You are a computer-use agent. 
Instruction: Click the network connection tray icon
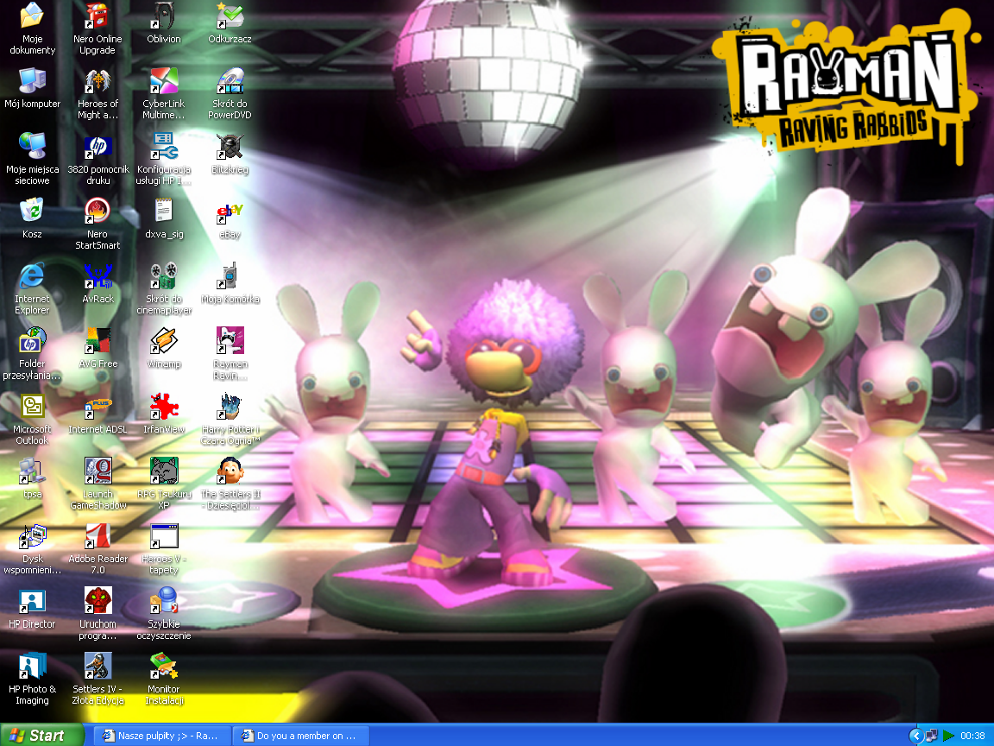pyautogui.click(x=931, y=736)
